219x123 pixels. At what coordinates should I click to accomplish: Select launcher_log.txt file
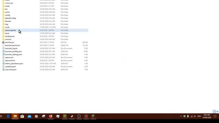click(11, 49)
